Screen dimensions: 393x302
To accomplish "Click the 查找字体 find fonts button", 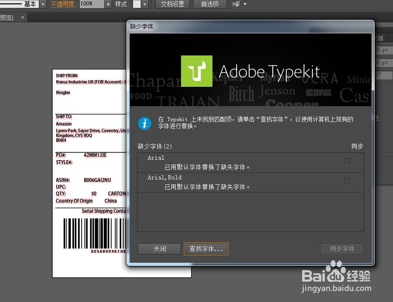I will click(x=206, y=249).
